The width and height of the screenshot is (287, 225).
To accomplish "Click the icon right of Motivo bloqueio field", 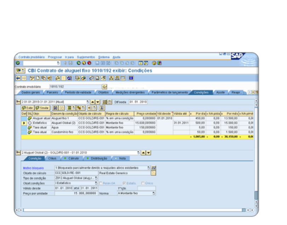I will pyautogui.click(x=154, y=168).
